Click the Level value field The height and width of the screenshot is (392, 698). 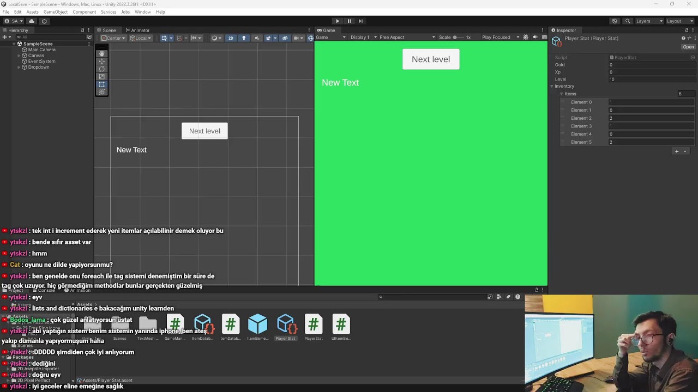pos(652,79)
